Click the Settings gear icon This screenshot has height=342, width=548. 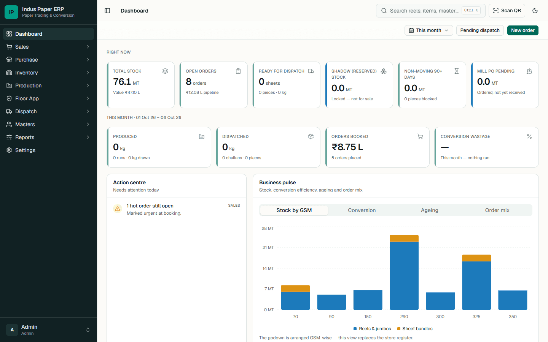tap(9, 150)
